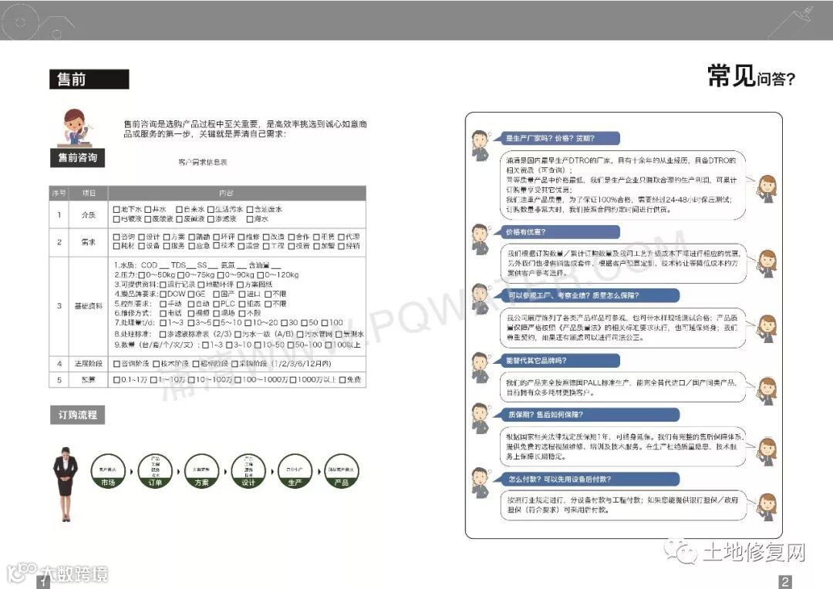The width and height of the screenshot is (833, 589).
Task: Select the 0.1~1万 budget checkbox
Action: pos(116,380)
